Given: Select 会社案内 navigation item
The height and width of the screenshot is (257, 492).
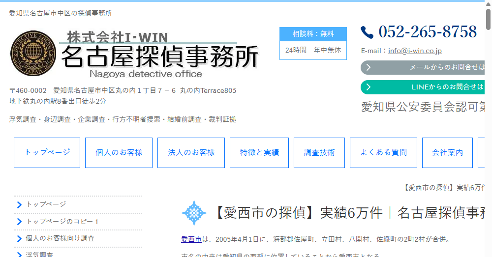Looking at the screenshot, I should 447,153.
